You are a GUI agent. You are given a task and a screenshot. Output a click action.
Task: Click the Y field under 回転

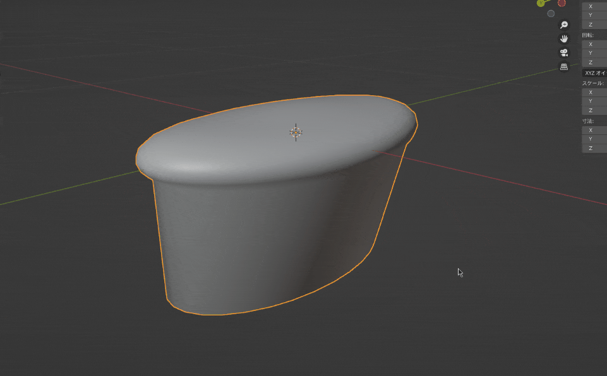click(x=594, y=53)
